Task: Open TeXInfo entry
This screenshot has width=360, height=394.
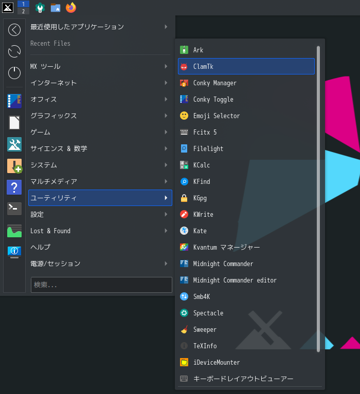Action: (246, 346)
